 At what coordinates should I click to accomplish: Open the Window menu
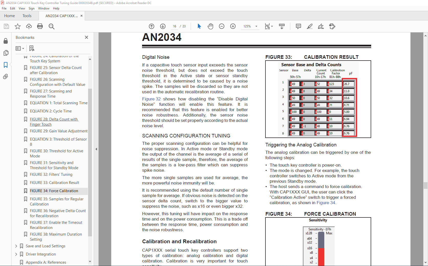(44, 8)
